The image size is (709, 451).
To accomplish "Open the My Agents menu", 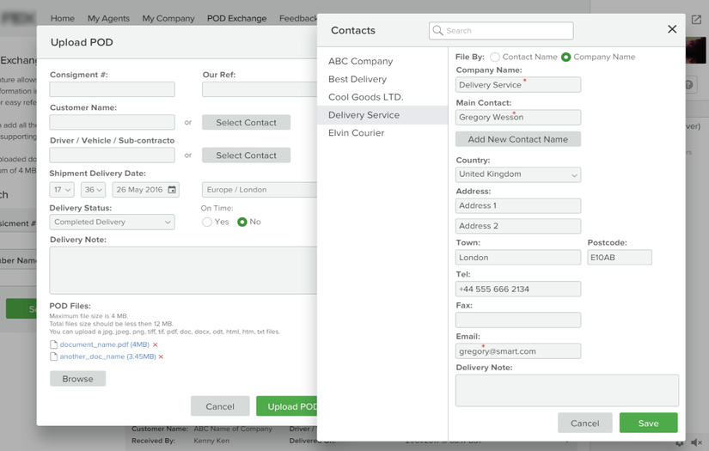I will tap(108, 19).
